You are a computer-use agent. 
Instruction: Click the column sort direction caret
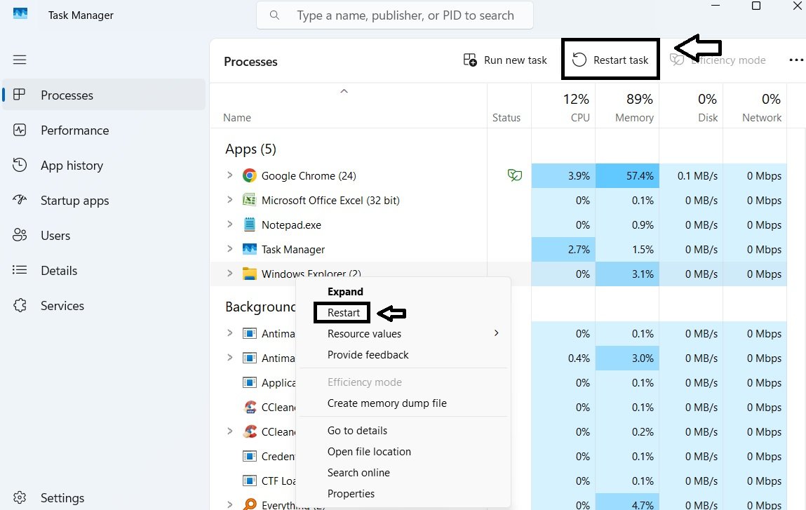[344, 91]
